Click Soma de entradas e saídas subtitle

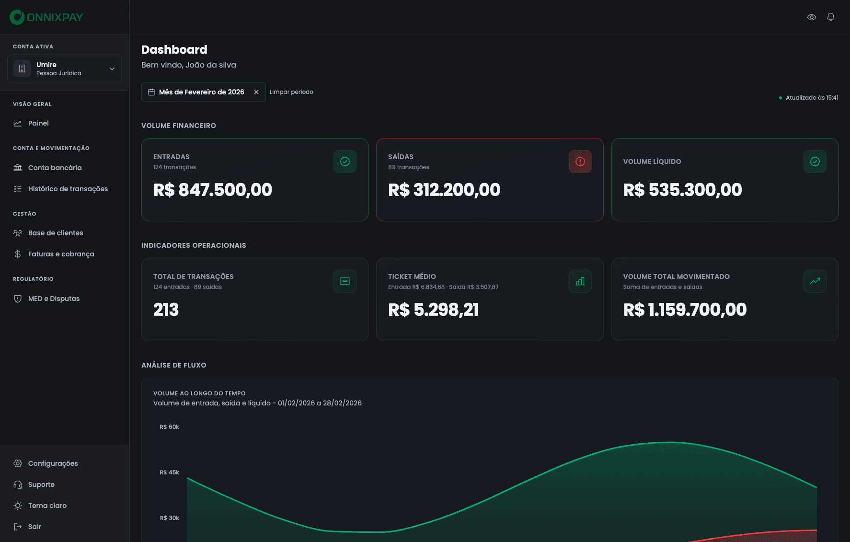click(663, 287)
